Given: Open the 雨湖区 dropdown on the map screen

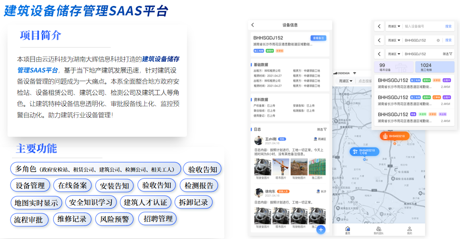Looking at the screenshot, I should pos(346,81).
